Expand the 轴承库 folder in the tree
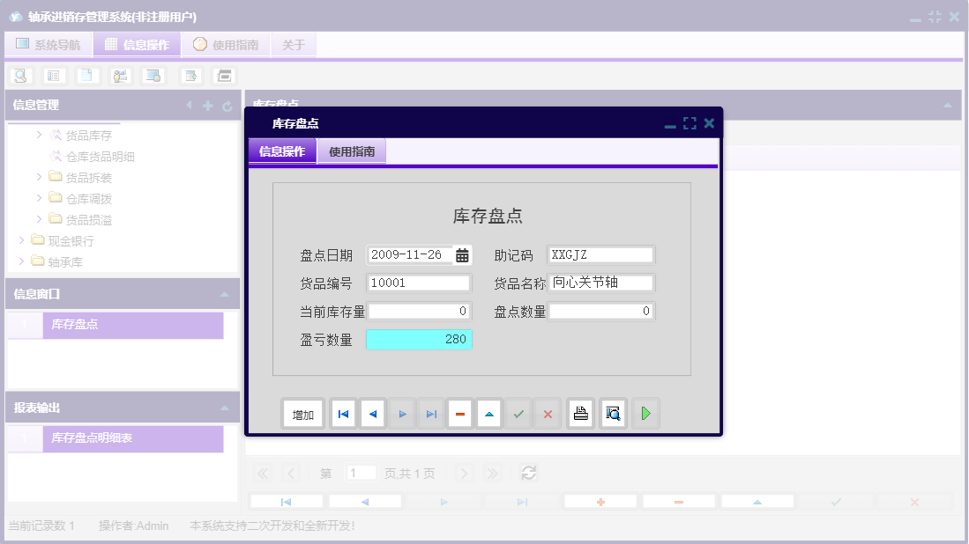This screenshot has height=544, width=969. pyautogui.click(x=21, y=259)
